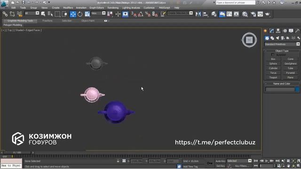Activate Select and Move tool

tap(73, 14)
